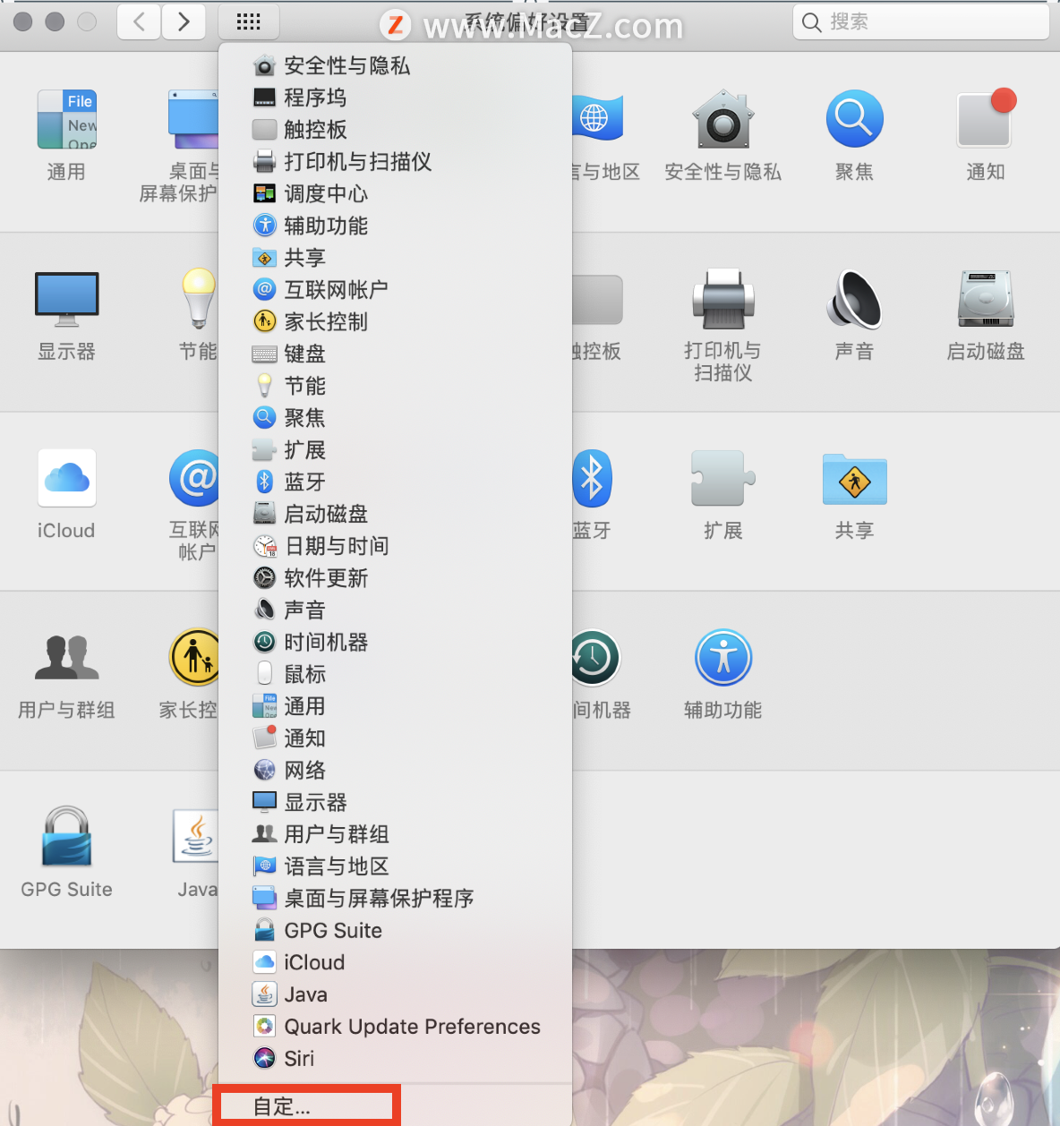The width and height of the screenshot is (1060, 1126).
Task: Open the 通知 Notifications pane icon in grid
Action: click(986, 117)
